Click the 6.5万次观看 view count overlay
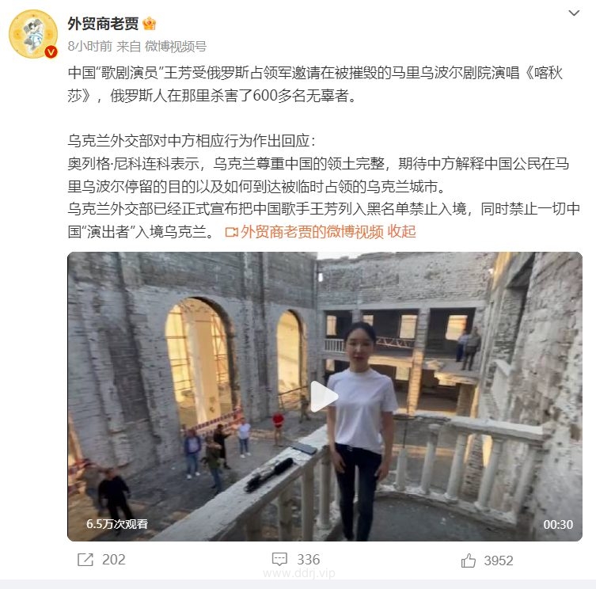This screenshot has height=589, width=596. [x=117, y=524]
